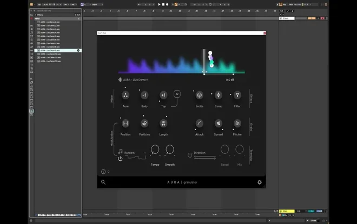357x224 pixels.
Task: Click the Comp effect knob
Action: (x=219, y=95)
